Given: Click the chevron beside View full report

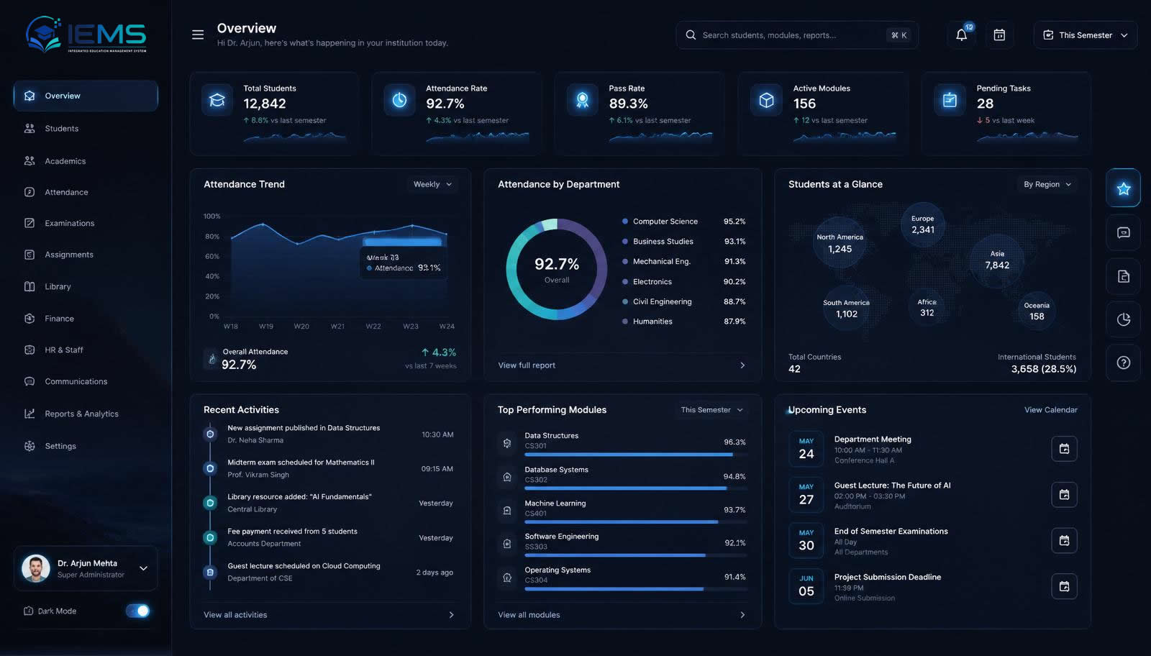Looking at the screenshot, I should (742, 365).
